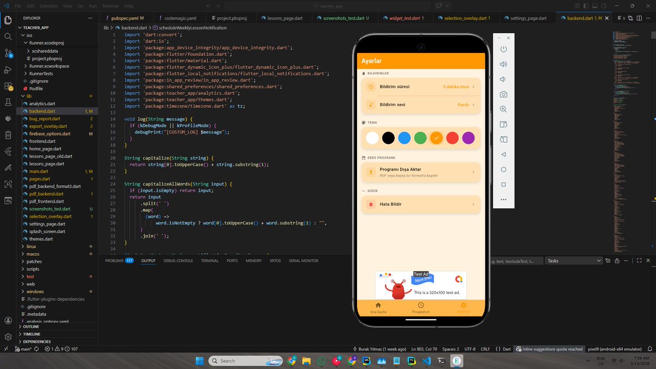Expand the test folder in Explorer

coord(57,277)
